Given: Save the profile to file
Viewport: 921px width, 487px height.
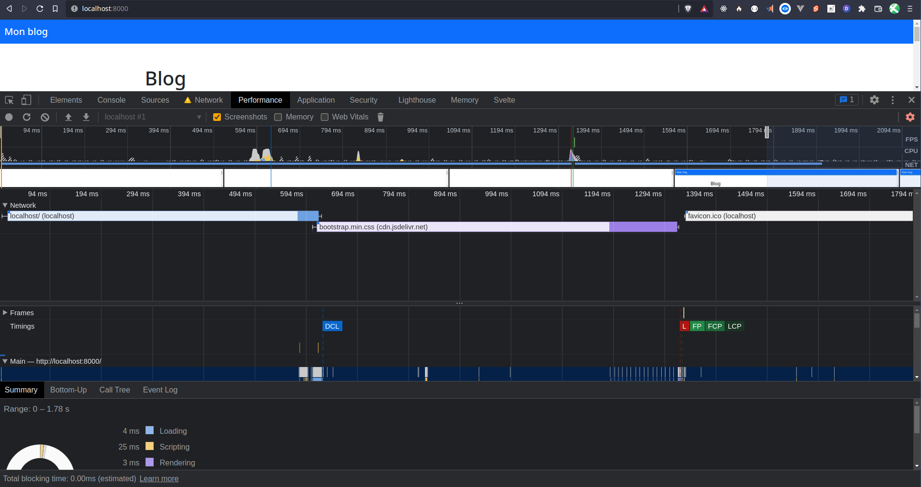Looking at the screenshot, I should point(86,117).
